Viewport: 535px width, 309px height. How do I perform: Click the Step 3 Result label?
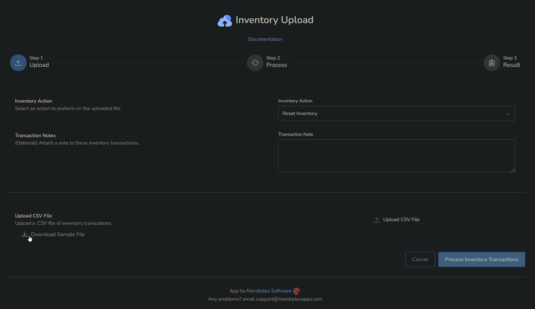tap(512, 65)
